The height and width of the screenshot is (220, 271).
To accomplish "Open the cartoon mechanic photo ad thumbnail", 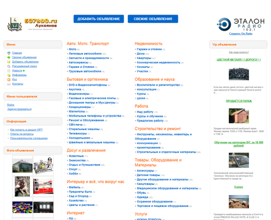I will click(43, 165).
